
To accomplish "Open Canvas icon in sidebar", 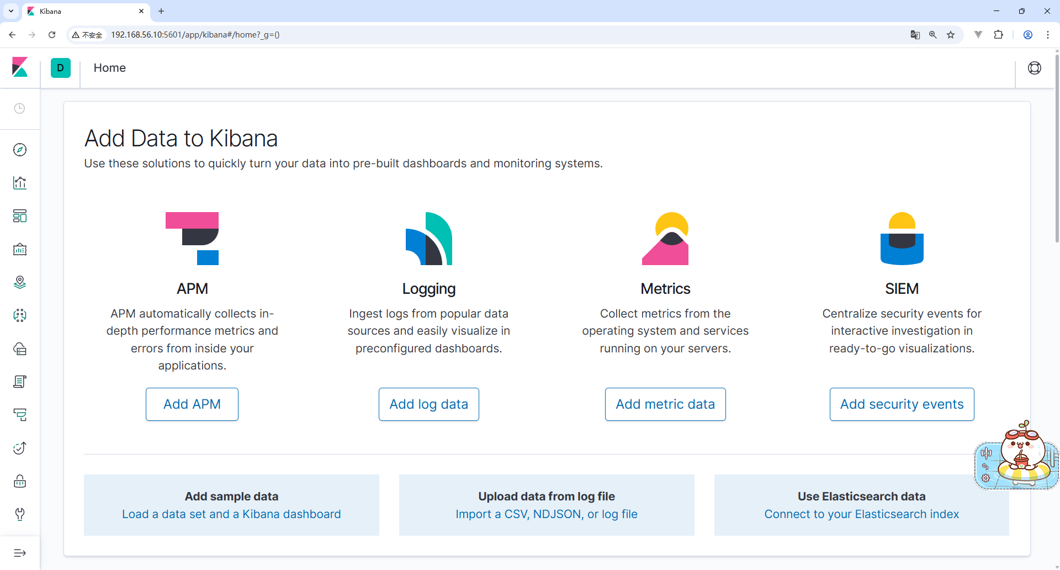I will (20, 249).
